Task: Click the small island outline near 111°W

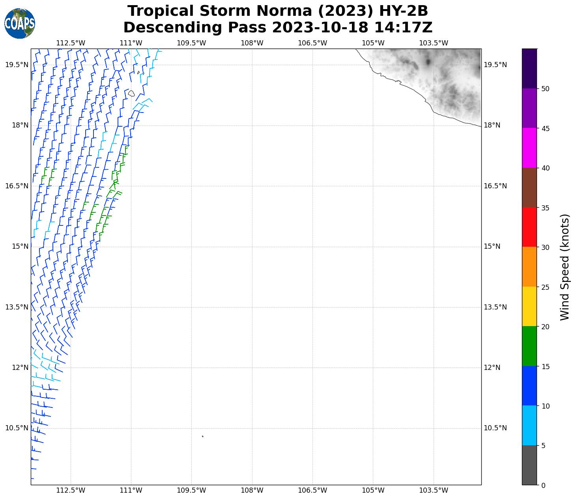Action: [x=131, y=94]
